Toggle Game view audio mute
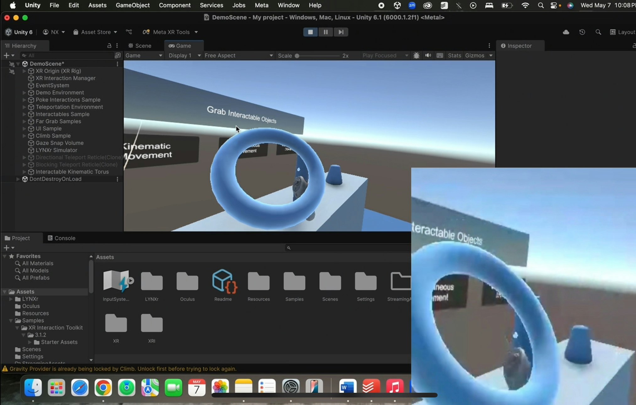The width and height of the screenshot is (636, 405). (428, 55)
